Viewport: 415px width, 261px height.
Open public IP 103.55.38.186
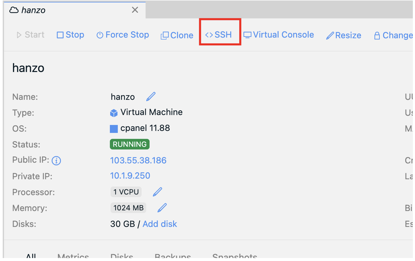point(138,160)
